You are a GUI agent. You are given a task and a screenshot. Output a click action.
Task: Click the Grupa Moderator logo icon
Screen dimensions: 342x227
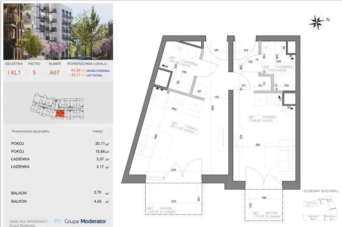coord(58,222)
